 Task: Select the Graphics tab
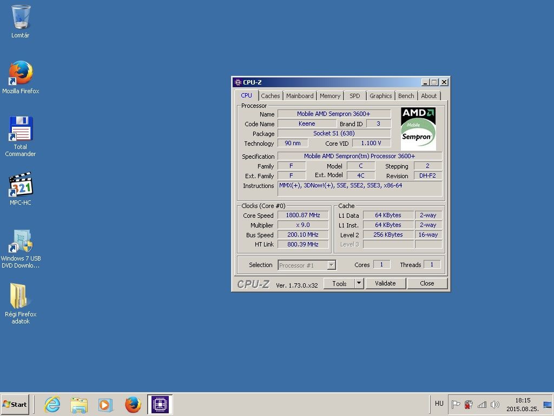click(x=380, y=96)
